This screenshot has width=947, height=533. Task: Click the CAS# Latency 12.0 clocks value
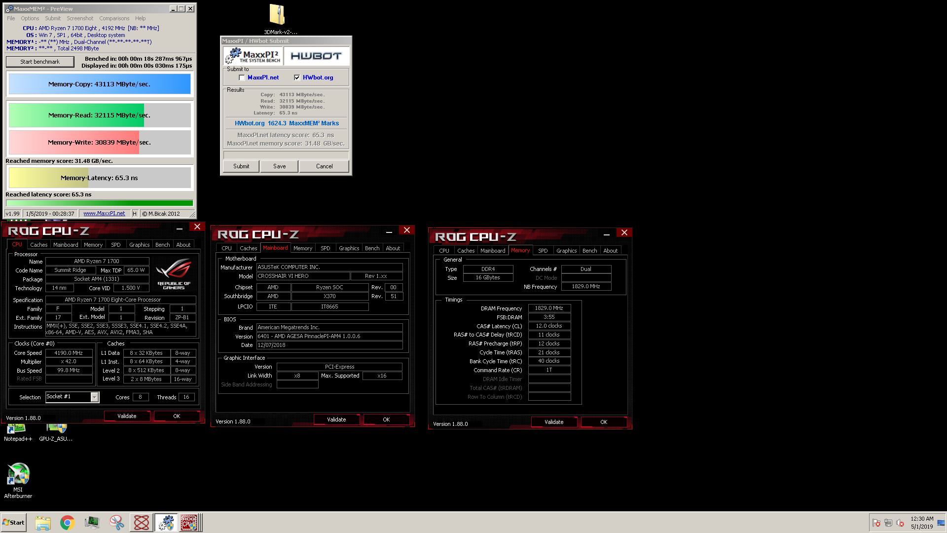(549, 326)
